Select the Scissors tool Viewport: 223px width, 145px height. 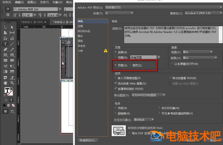coord(5,66)
